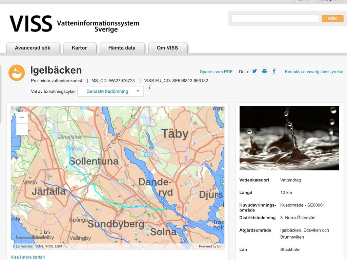Click the Sollentuna label on map
The image size is (347, 260).
(x=94, y=161)
